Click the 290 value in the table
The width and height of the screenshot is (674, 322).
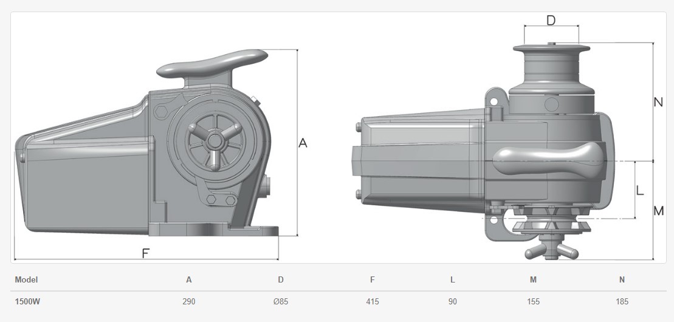[189, 301]
